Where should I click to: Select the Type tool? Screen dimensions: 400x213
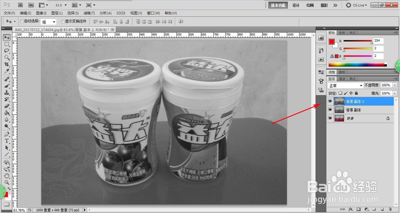(7, 141)
